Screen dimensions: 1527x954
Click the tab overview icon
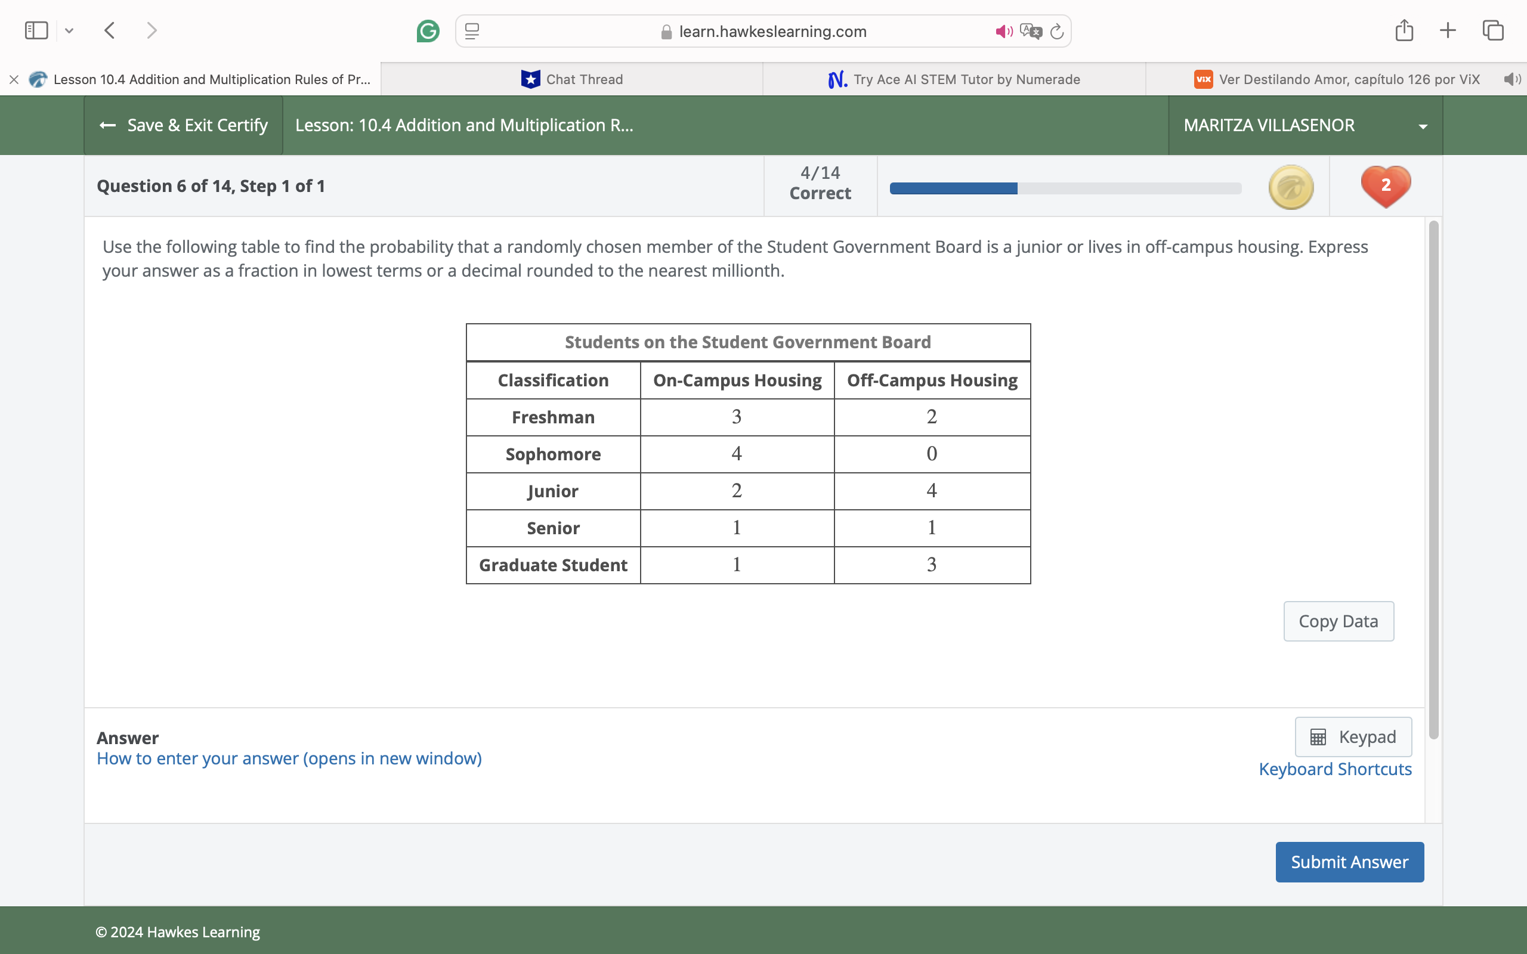1492,30
